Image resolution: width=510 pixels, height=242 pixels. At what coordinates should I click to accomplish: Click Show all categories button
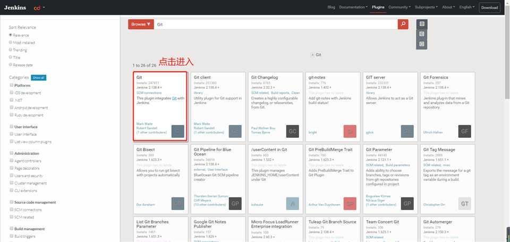click(x=38, y=78)
